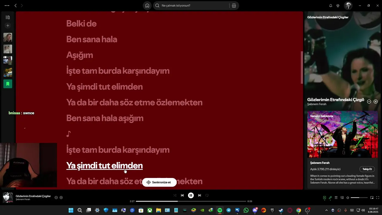The image size is (382, 215).
Task: Open the 'Sanatçı hakkında' artist image card
Action: 342,134
